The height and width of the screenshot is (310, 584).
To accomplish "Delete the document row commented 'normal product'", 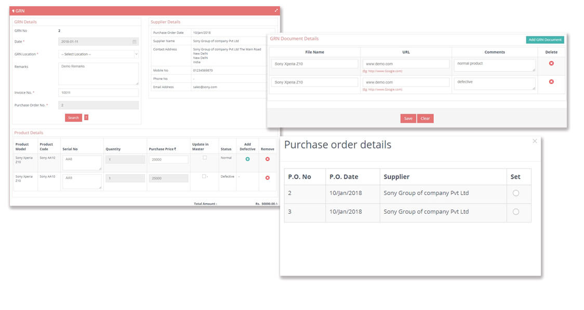I will click(551, 64).
